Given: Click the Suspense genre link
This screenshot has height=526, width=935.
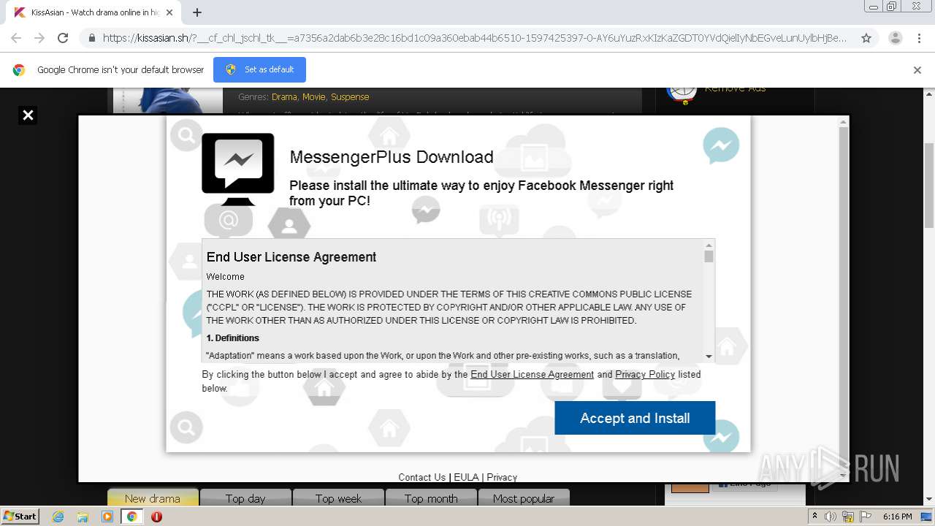Looking at the screenshot, I should (x=350, y=96).
